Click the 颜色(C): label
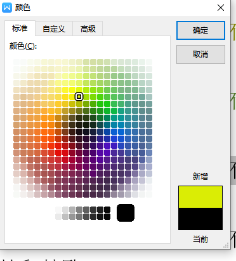236x261 pixels. coord(23,46)
